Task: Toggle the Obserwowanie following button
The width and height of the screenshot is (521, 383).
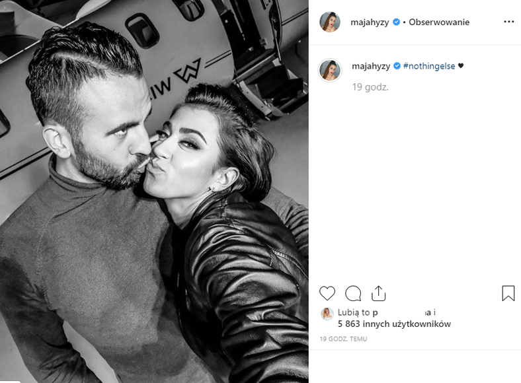Action: [x=439, y=22]
